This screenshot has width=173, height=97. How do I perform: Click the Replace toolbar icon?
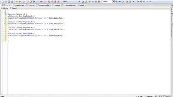click(x=44, y=2)
